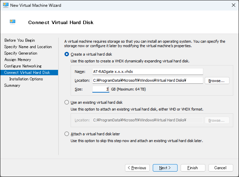This screenshot has width=239, height=177.
Task: Choose Attach a virtual hard disk later
Action: pos(67,134)
